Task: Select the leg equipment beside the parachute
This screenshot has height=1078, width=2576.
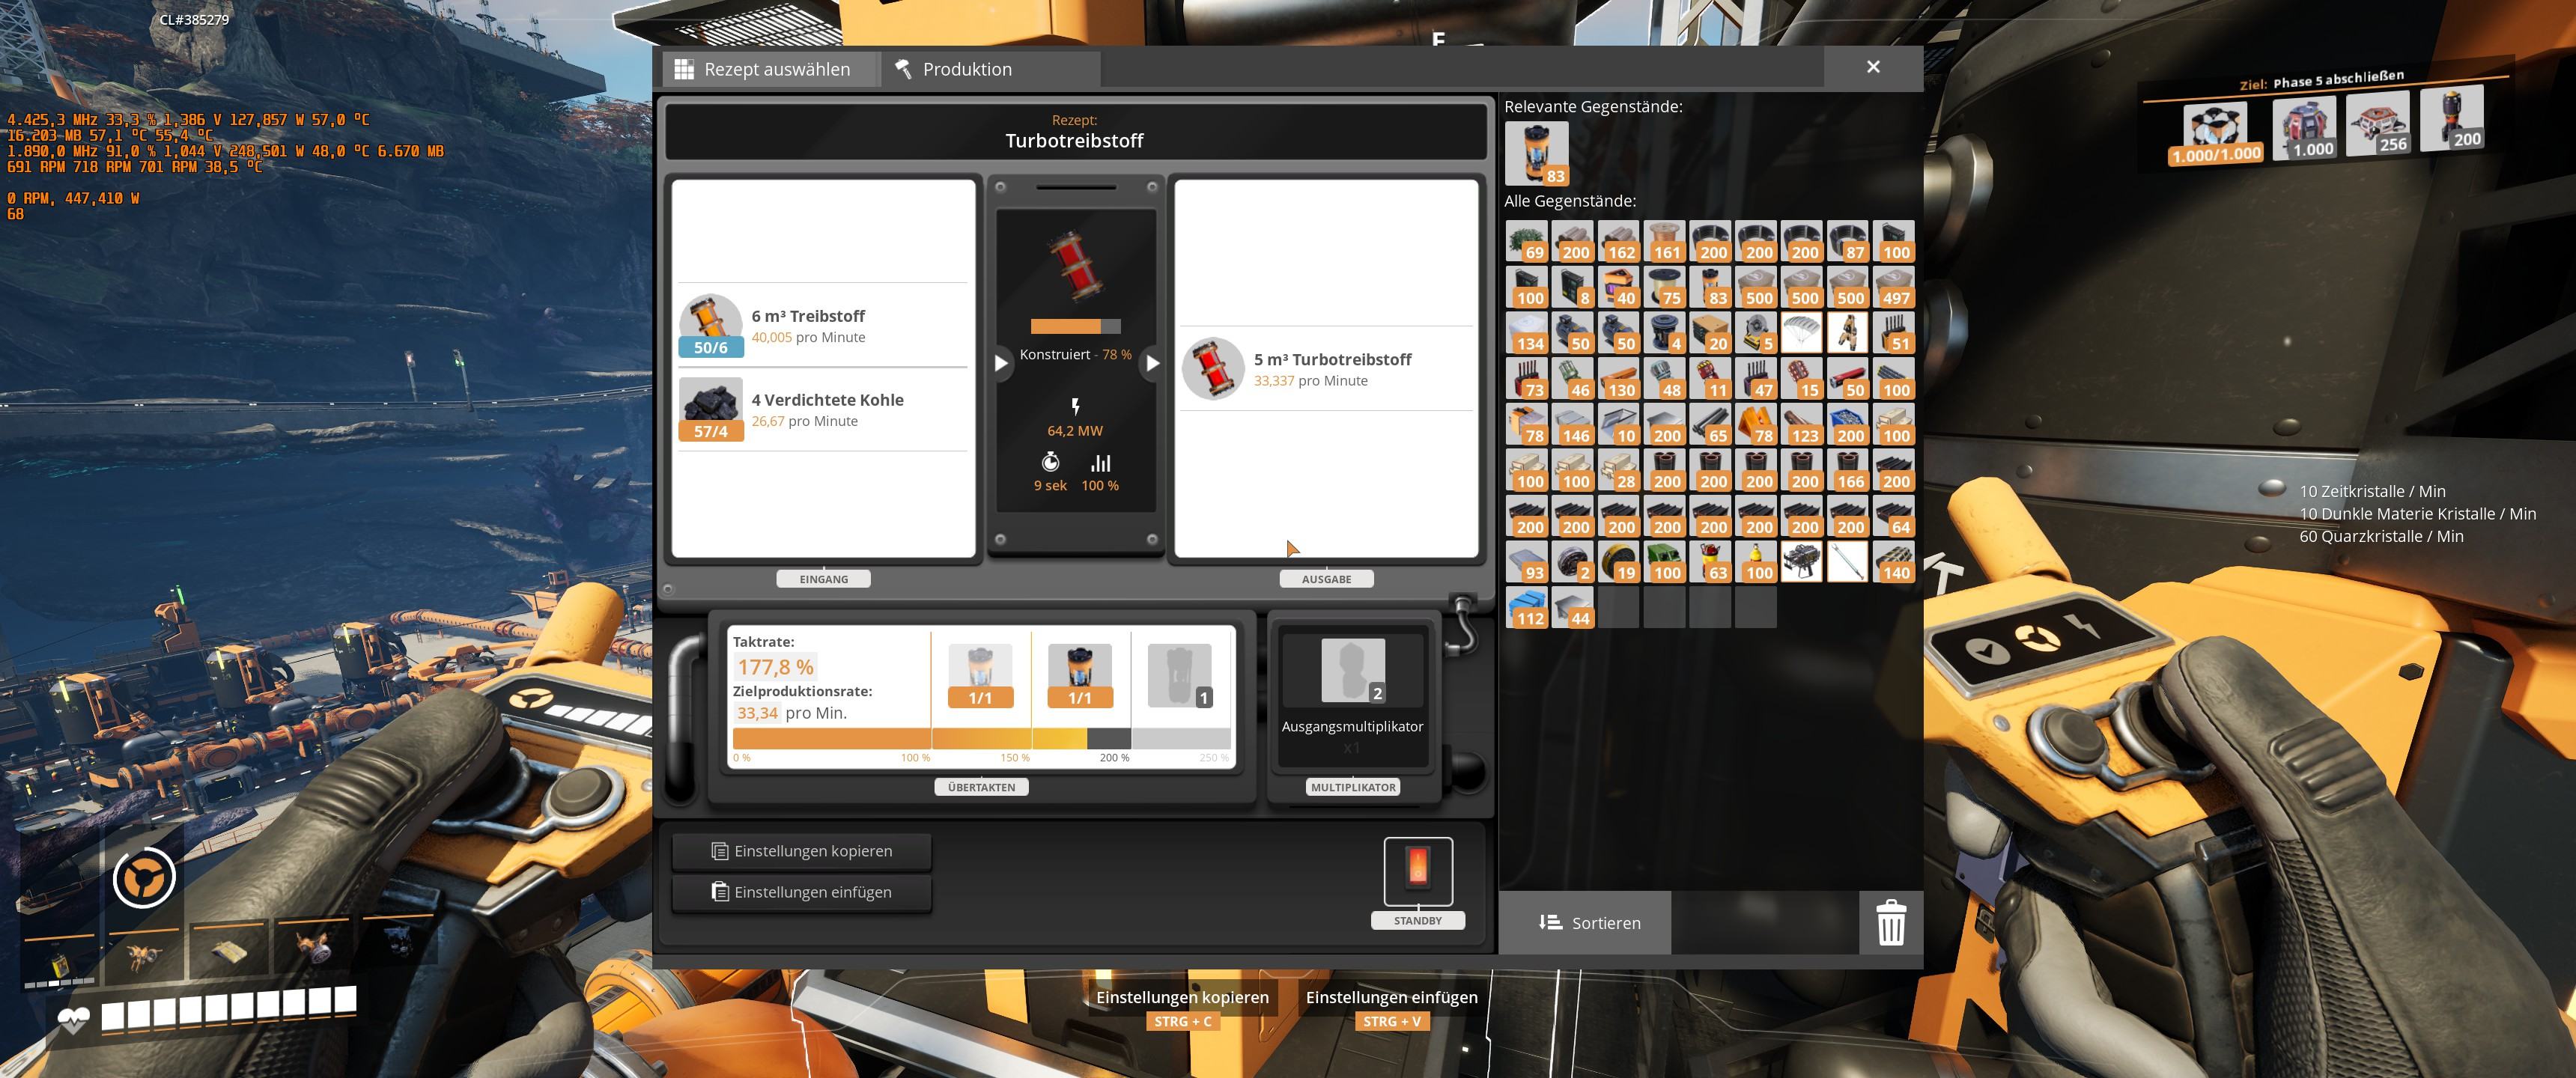Action: click(x=1848, y=333)
